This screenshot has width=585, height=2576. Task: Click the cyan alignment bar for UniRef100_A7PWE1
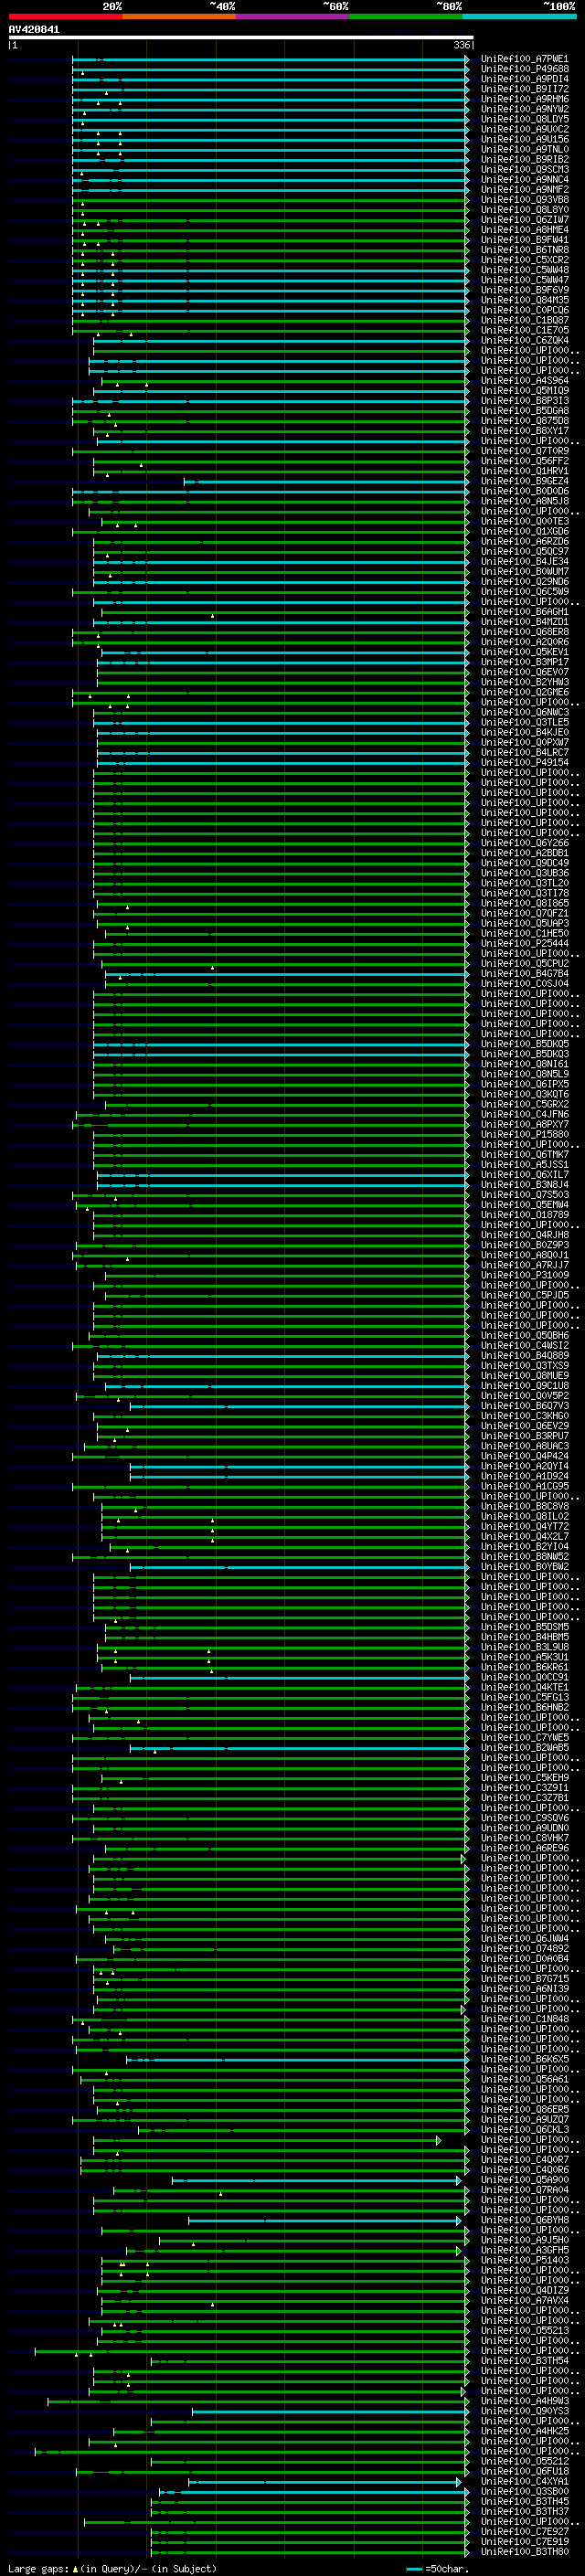click(270, 59)
